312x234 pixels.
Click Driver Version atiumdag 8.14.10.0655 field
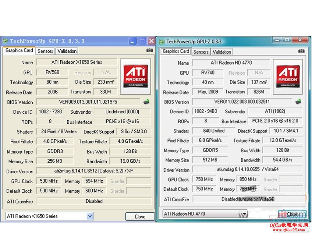[247, 169]
